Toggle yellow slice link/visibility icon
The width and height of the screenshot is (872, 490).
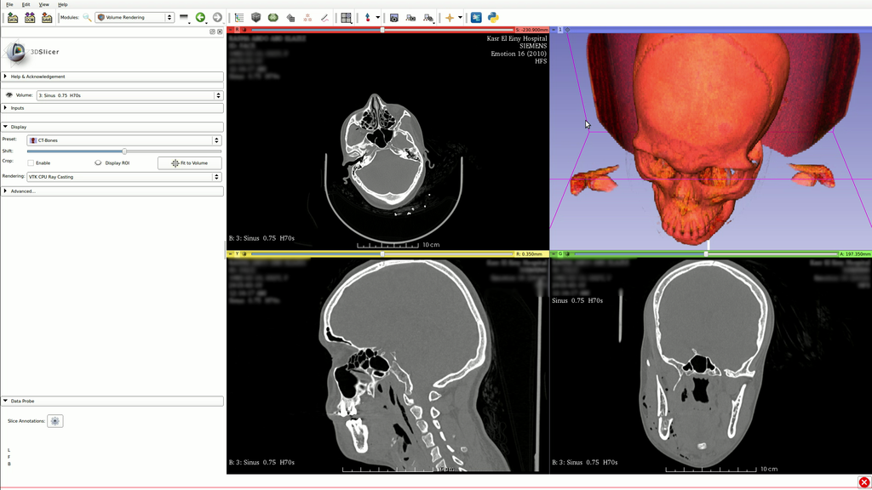[244, 254]
